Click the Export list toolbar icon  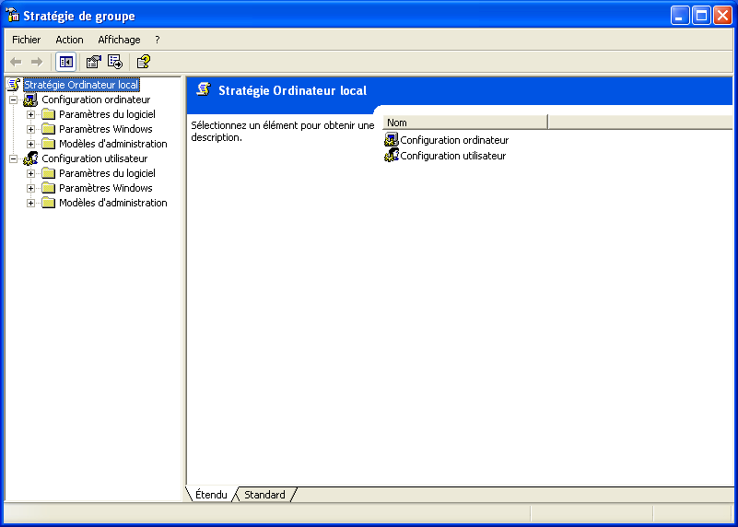pos(115,62)
